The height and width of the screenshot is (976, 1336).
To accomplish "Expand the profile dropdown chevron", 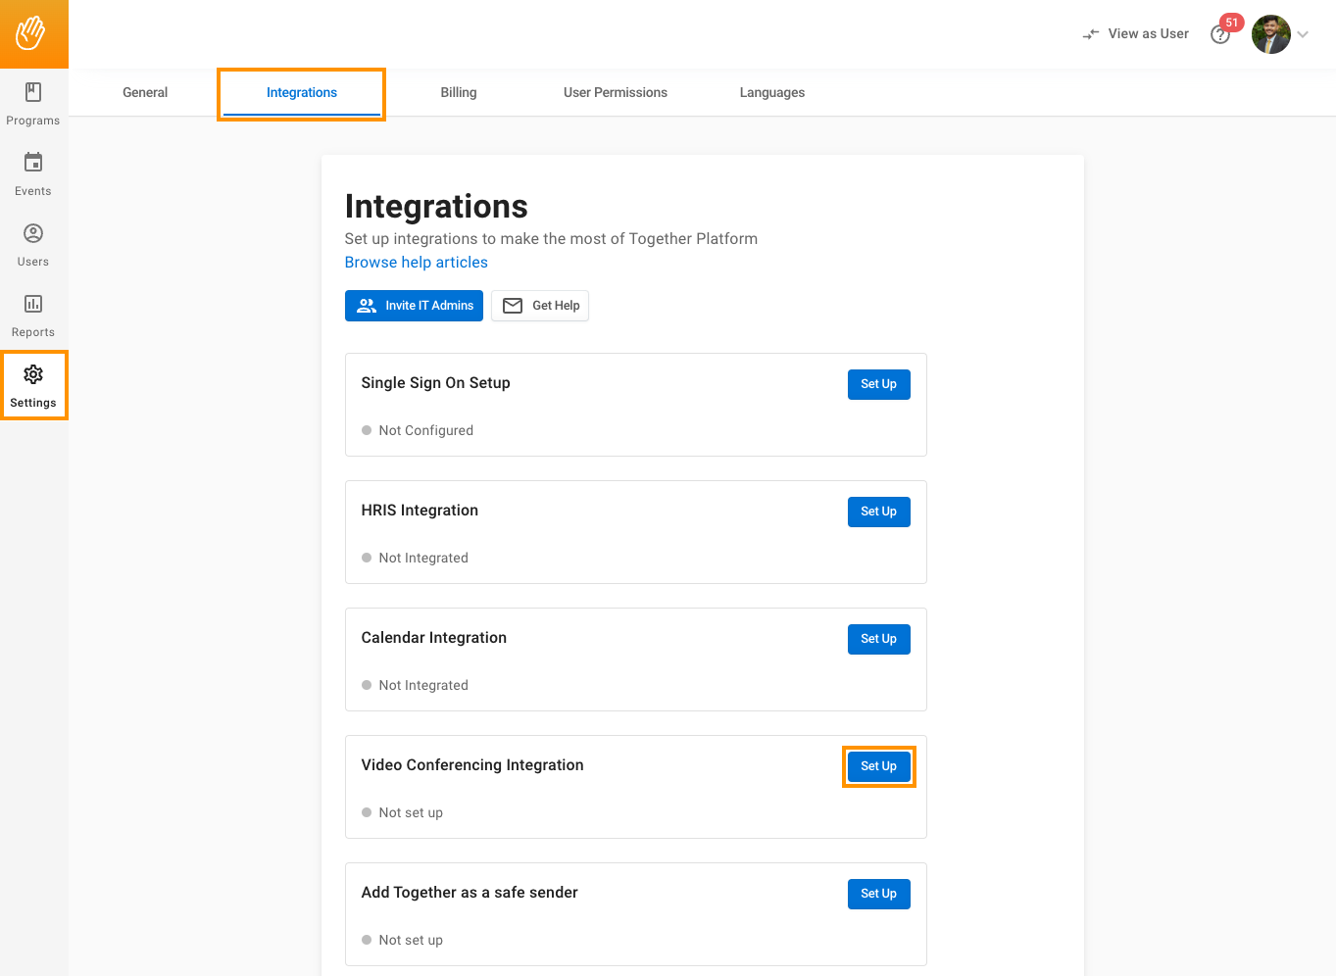I will 1303,34.
